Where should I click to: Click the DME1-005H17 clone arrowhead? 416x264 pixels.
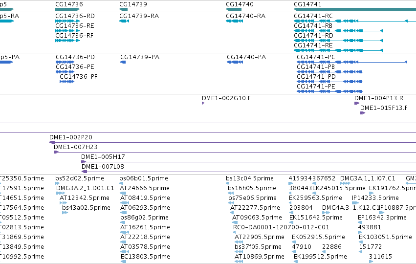(84, 162)
